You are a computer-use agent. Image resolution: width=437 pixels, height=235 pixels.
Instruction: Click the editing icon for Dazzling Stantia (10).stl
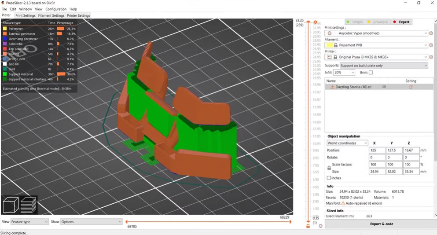411,87
